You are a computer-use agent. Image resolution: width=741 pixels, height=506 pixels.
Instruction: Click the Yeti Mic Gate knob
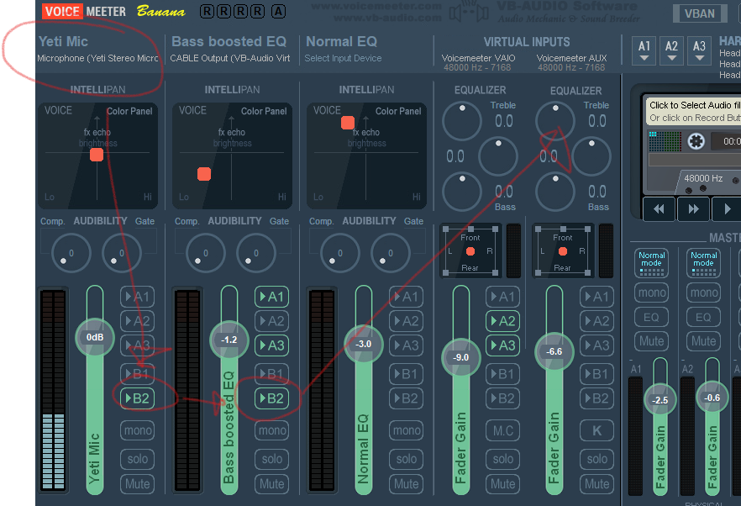pos(122,253)
